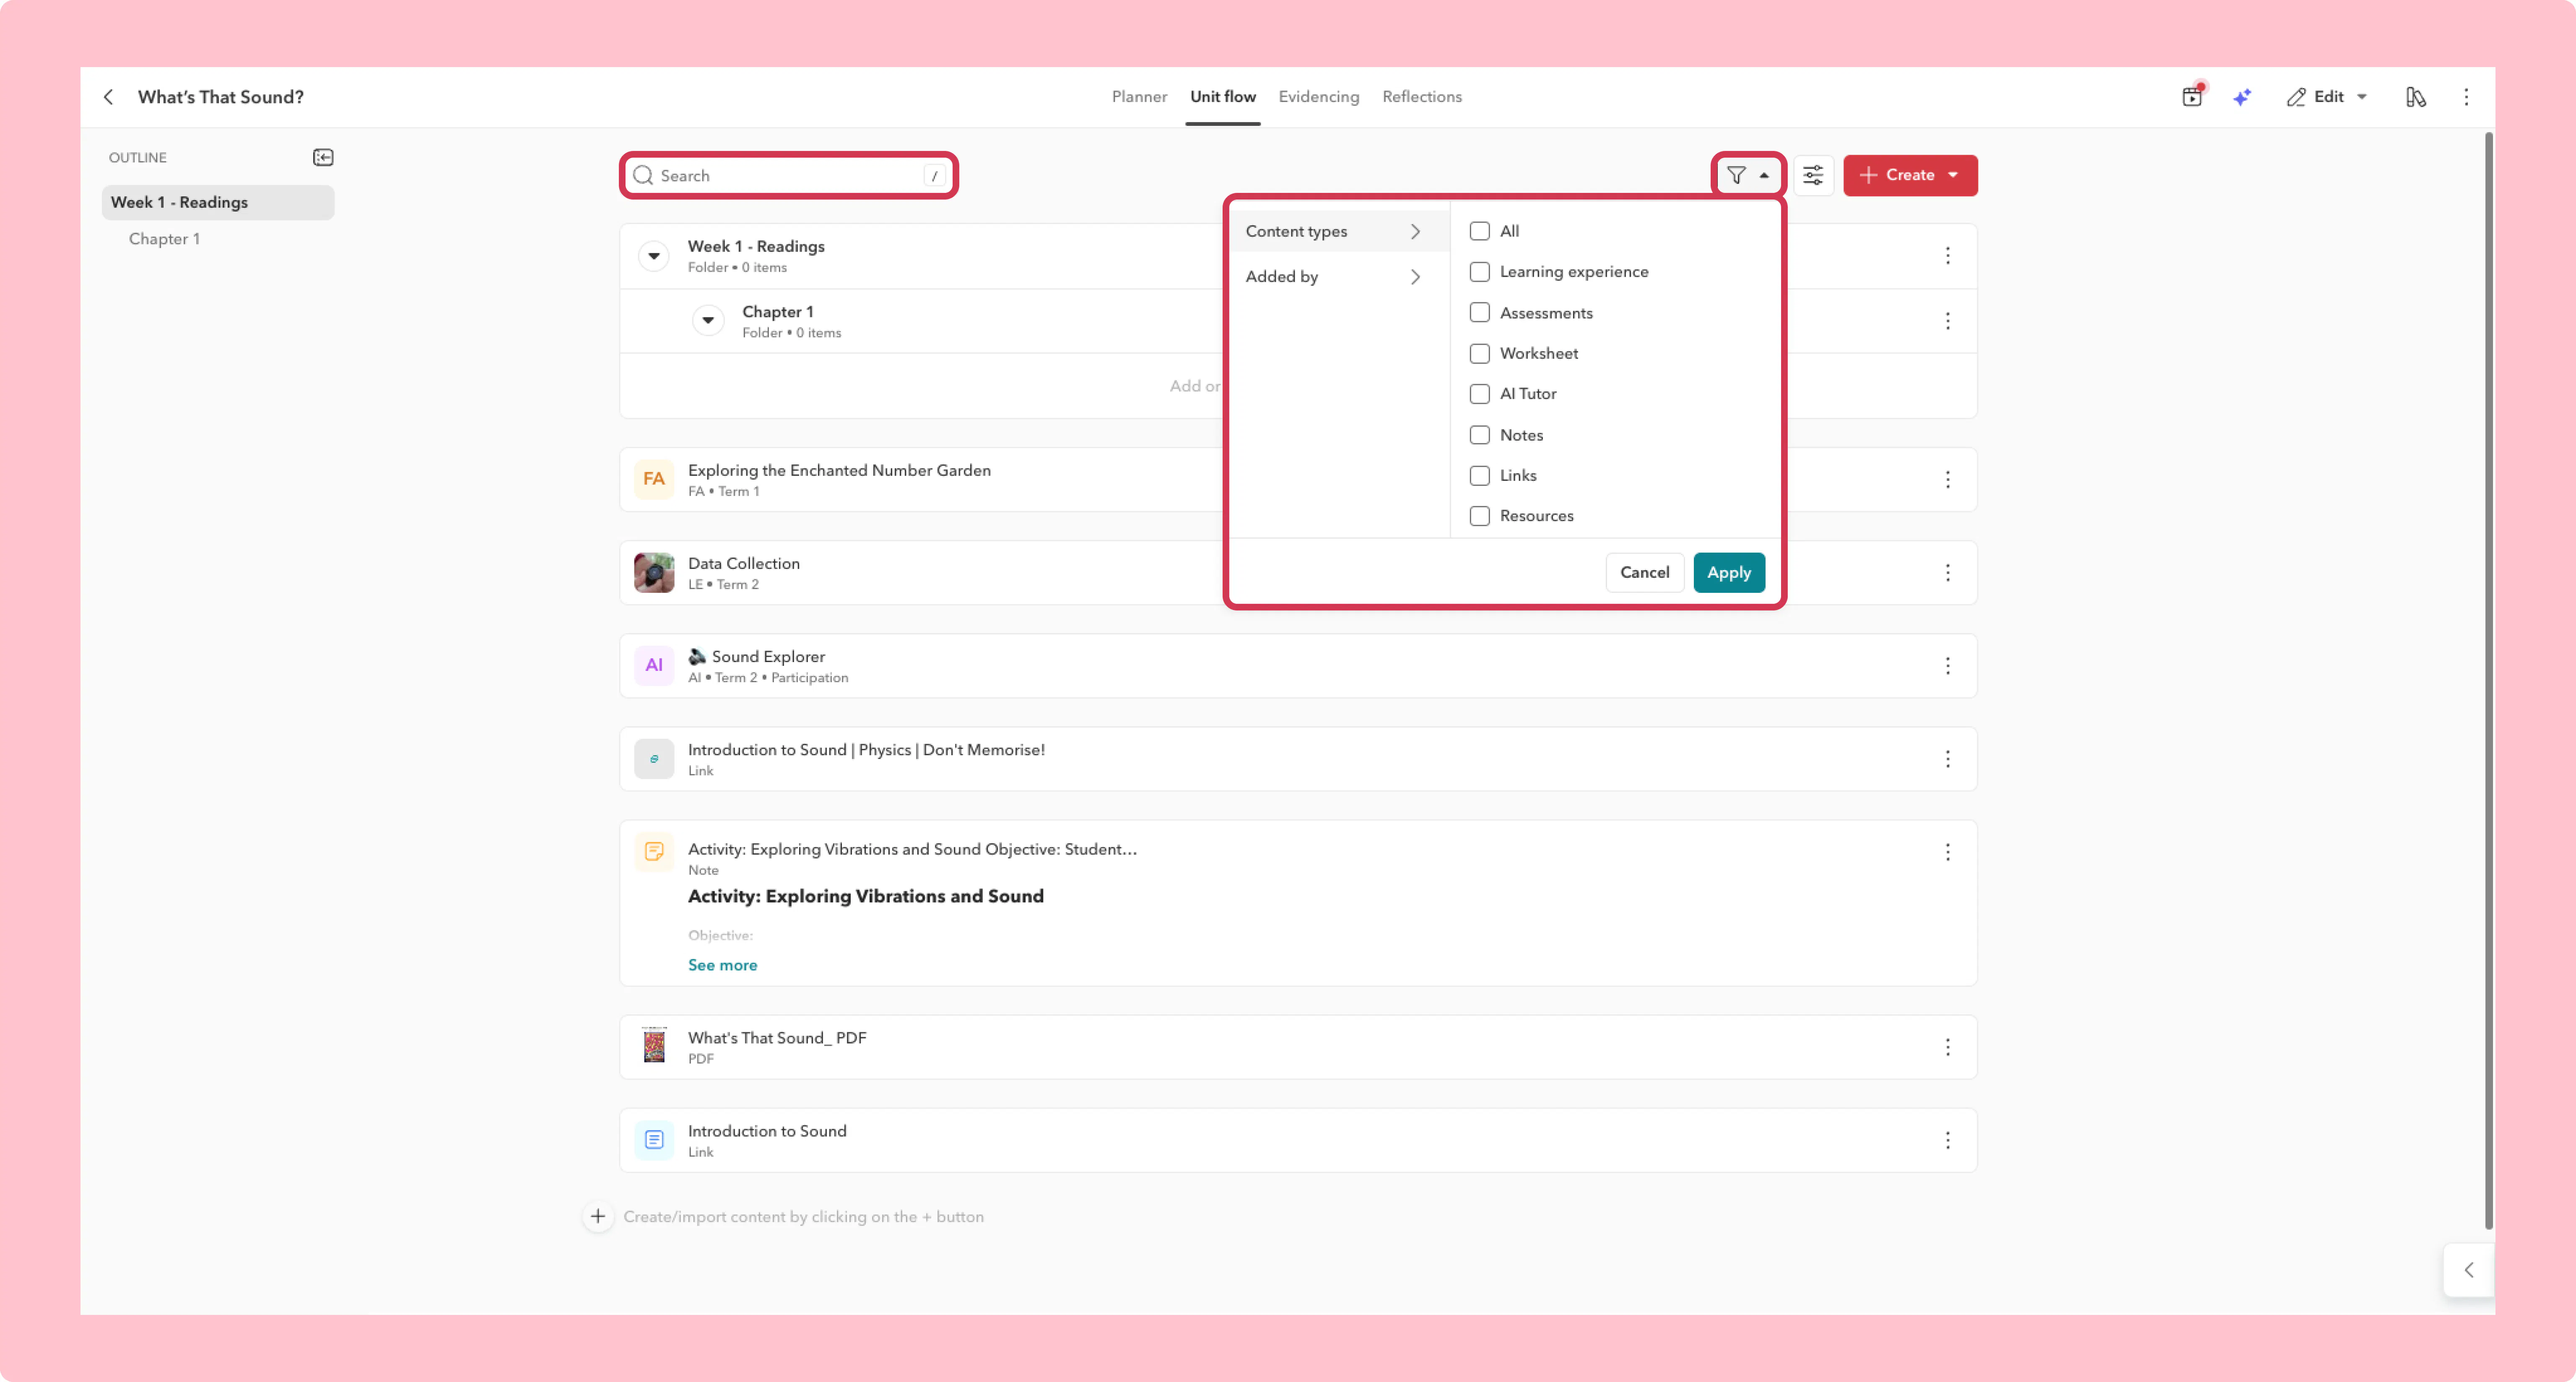
Task: Click the What's That Sound PDF thumbnail
Action: point(654,1045)
